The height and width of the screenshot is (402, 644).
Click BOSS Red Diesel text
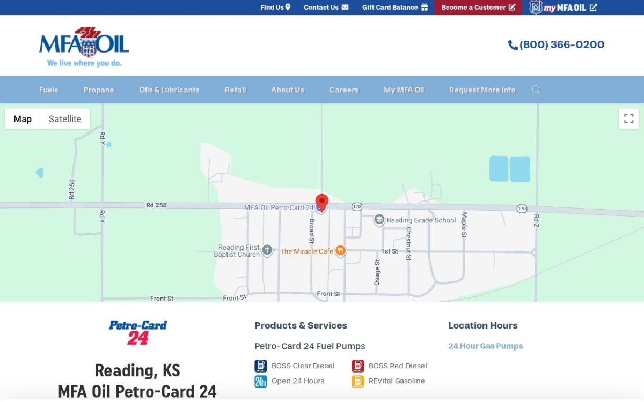pos(398,366)
